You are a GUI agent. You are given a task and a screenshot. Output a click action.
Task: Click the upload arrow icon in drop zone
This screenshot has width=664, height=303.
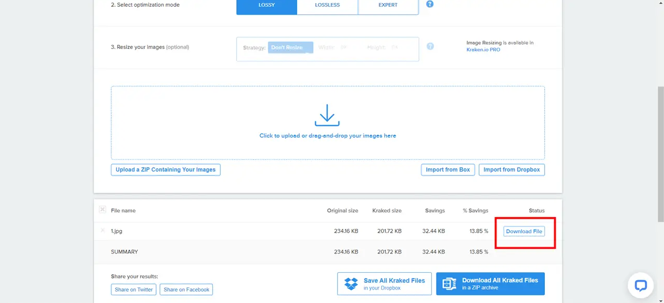coord(327,116)
